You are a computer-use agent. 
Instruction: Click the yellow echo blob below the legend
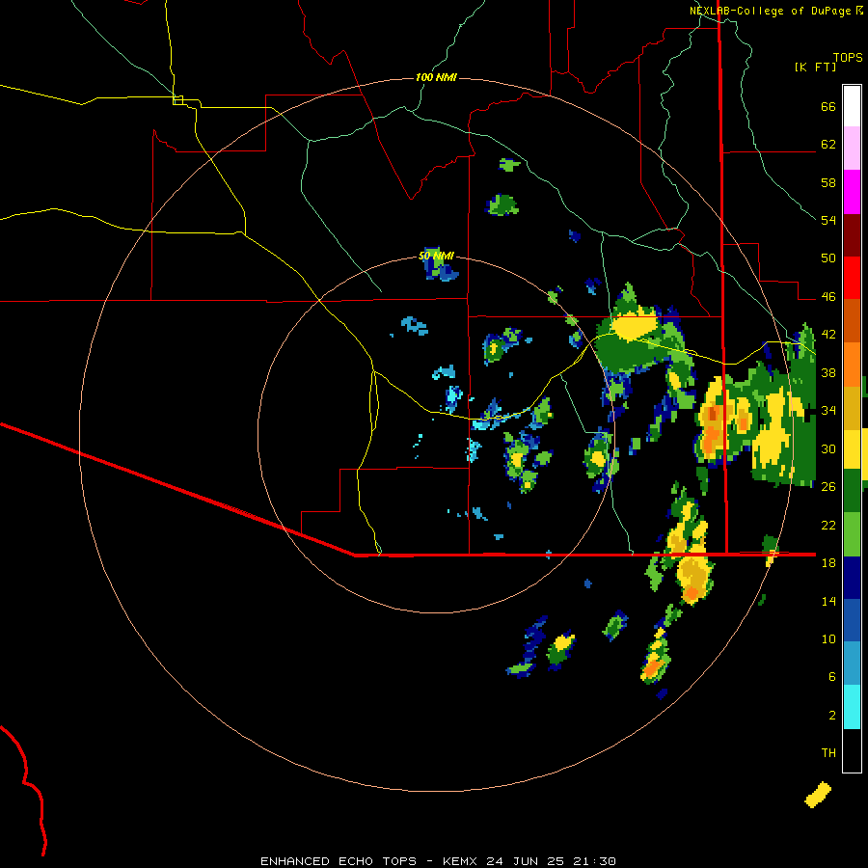tap(818, 795)
